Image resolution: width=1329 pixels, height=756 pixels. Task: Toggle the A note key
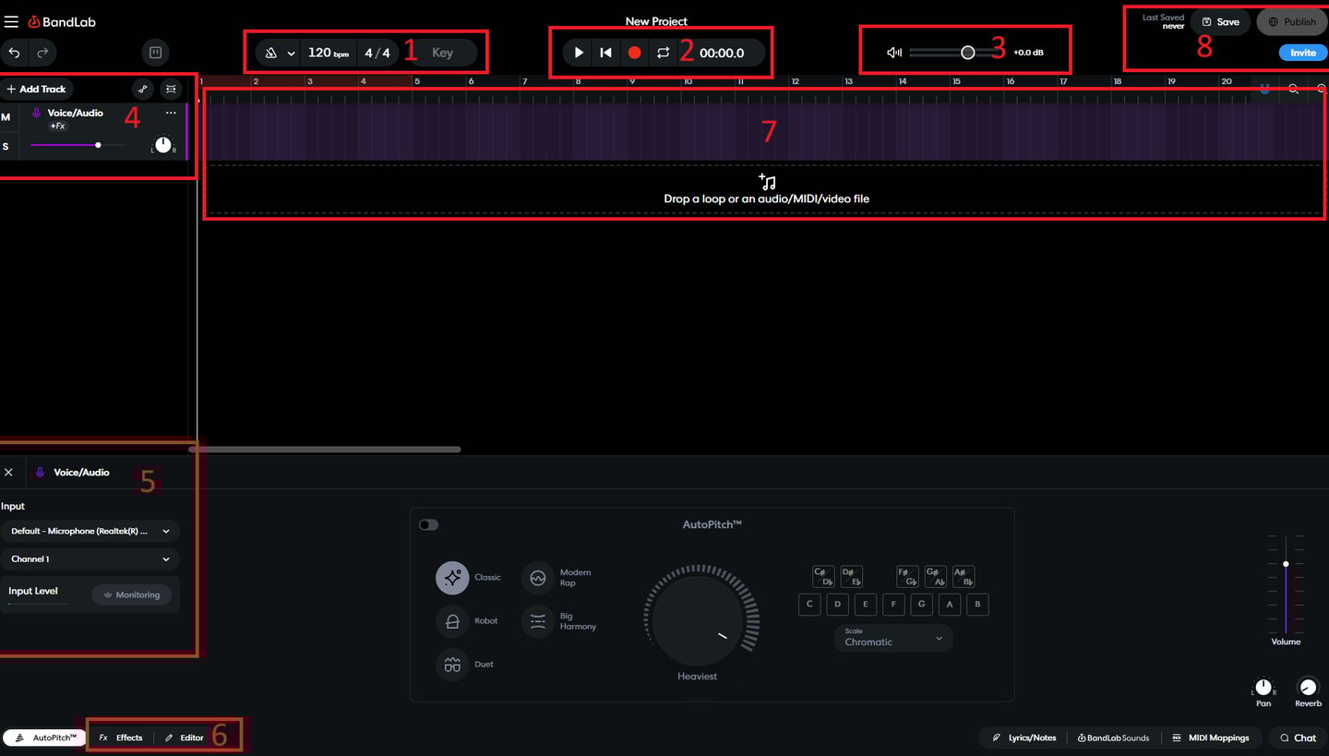(949, 605)
